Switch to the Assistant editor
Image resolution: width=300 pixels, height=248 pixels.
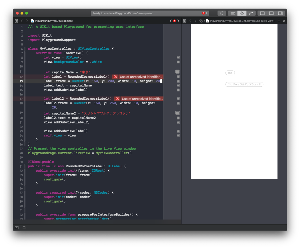242,13
